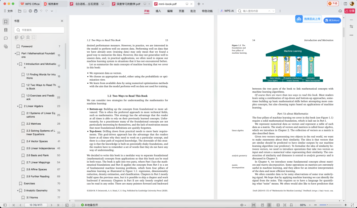The image size is (357, 208).
Task: Enter fullscreen mode from status bar
Action: click(x=352, y=205)
